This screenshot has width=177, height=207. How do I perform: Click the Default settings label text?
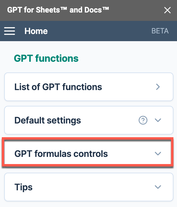coord(48,121)
